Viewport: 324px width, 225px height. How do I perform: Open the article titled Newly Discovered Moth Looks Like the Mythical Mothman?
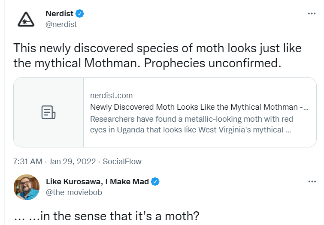coord(199,107)
